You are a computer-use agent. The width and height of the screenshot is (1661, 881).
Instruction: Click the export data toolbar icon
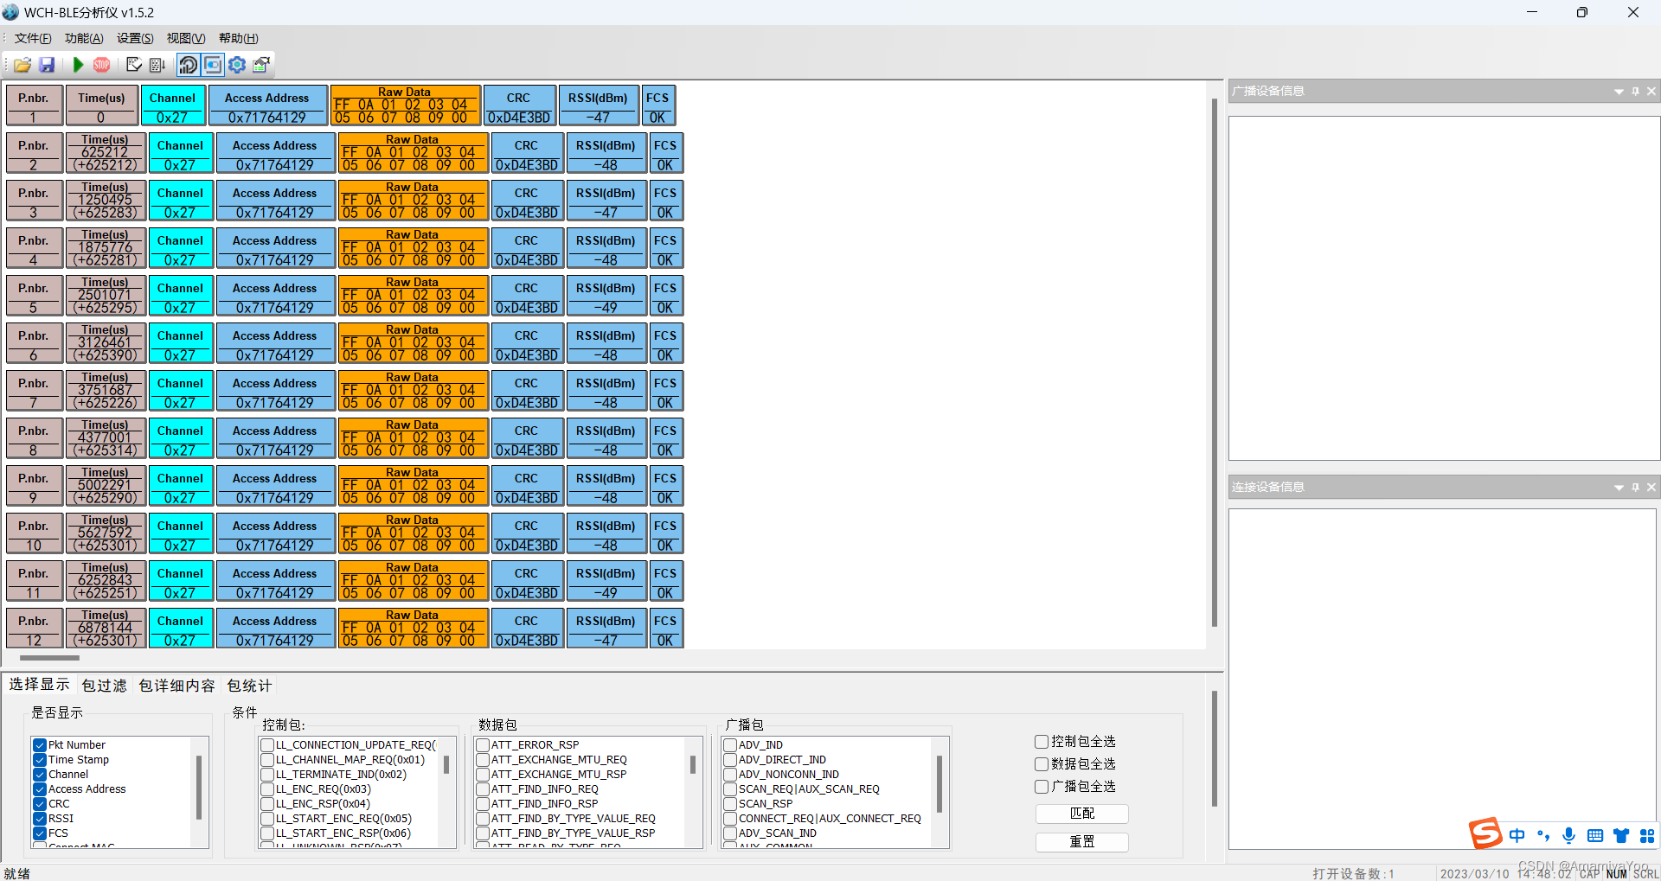[157, 65]
